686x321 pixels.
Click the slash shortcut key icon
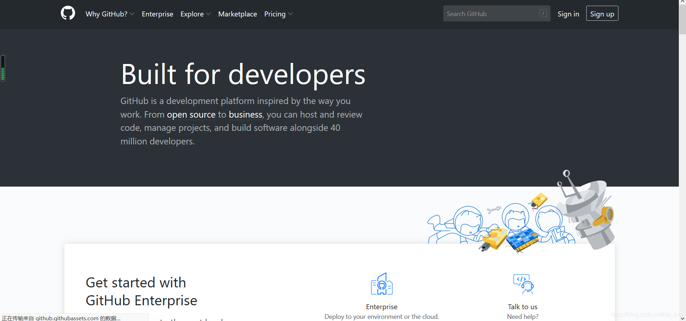543,13
